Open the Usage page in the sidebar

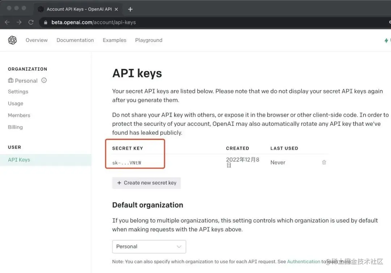point(16,103)
